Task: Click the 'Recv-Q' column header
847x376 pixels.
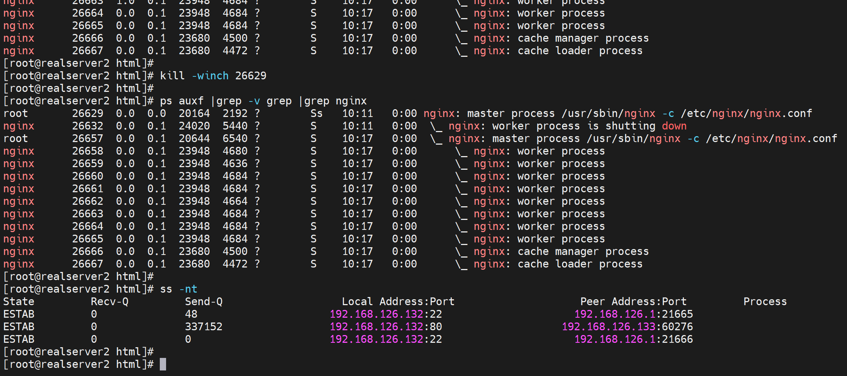Action: (x=110, y=301)
